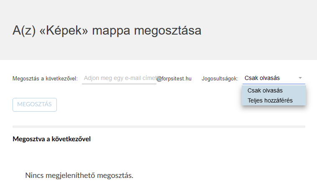Image resolution: width=317 pixels, height=190 pixels.
Task: Click the word "megosztása" in the page title
Action: click(168, 31)
